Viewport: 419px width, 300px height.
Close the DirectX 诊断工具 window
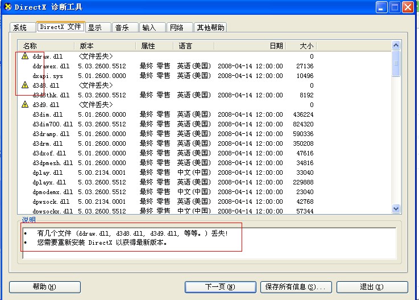coord(408,7)
